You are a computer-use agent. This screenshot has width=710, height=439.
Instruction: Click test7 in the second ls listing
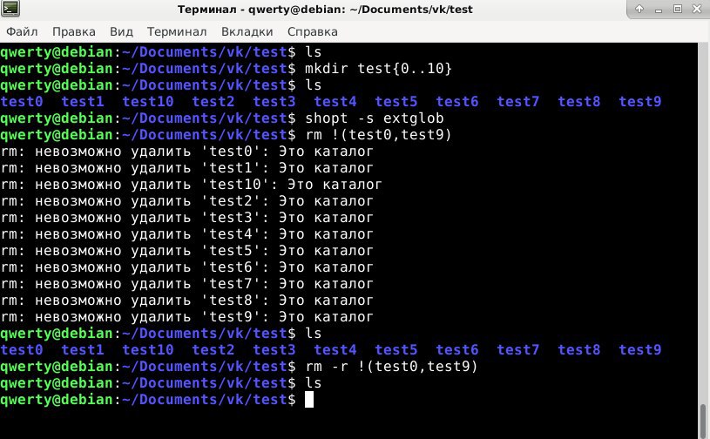coord(518,350)
